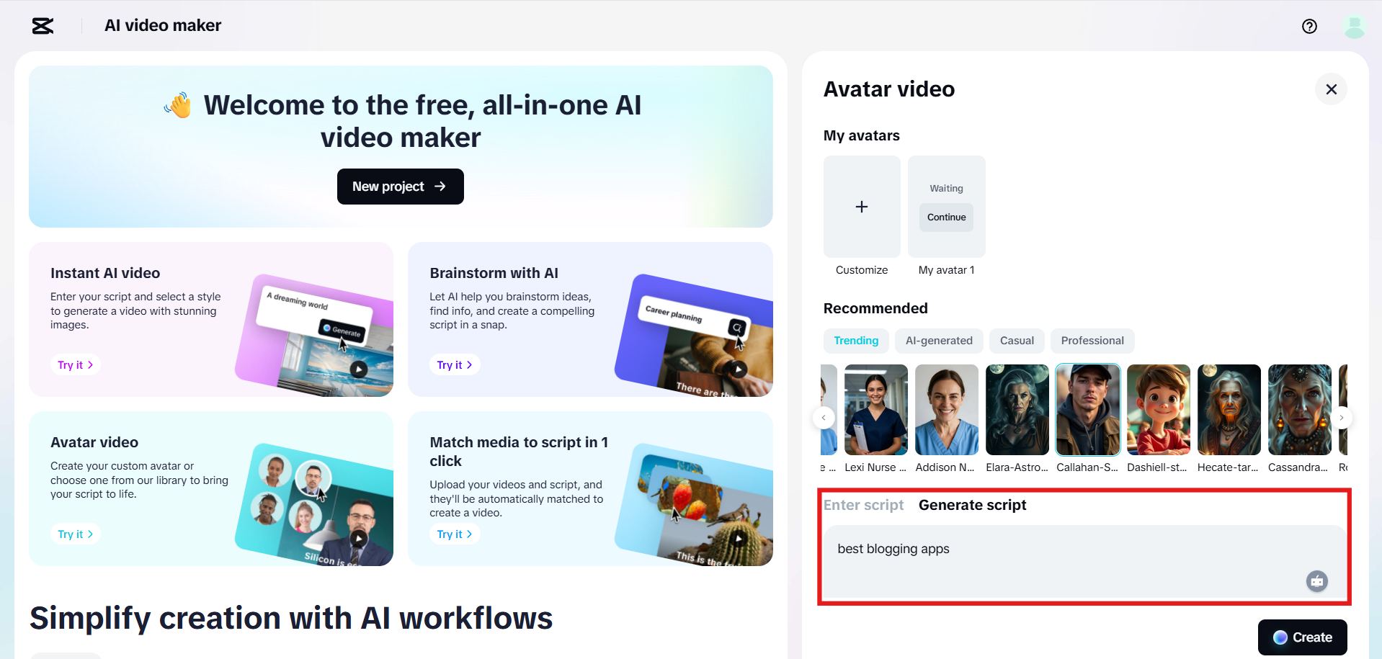This screenshot has height=659, width=1382.
Task: Select the Lexi Nurse avatar thumbnail
Action: coord(875,409)
